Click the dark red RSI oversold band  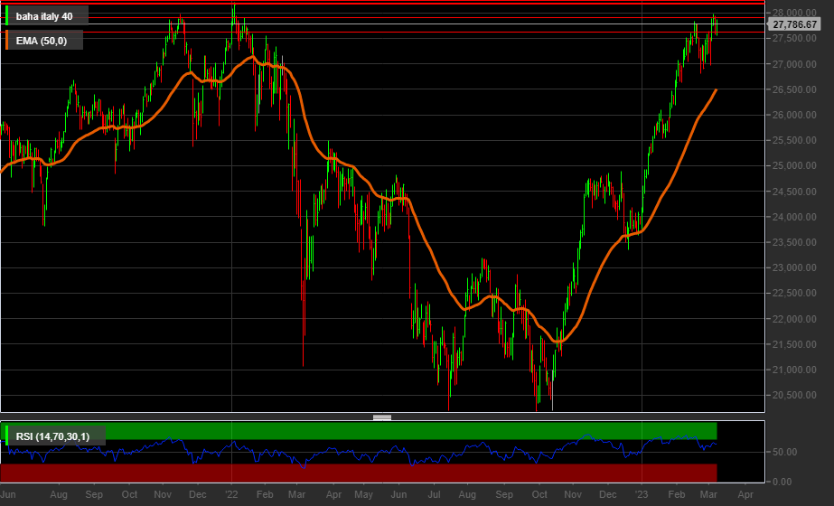[359, 473]
